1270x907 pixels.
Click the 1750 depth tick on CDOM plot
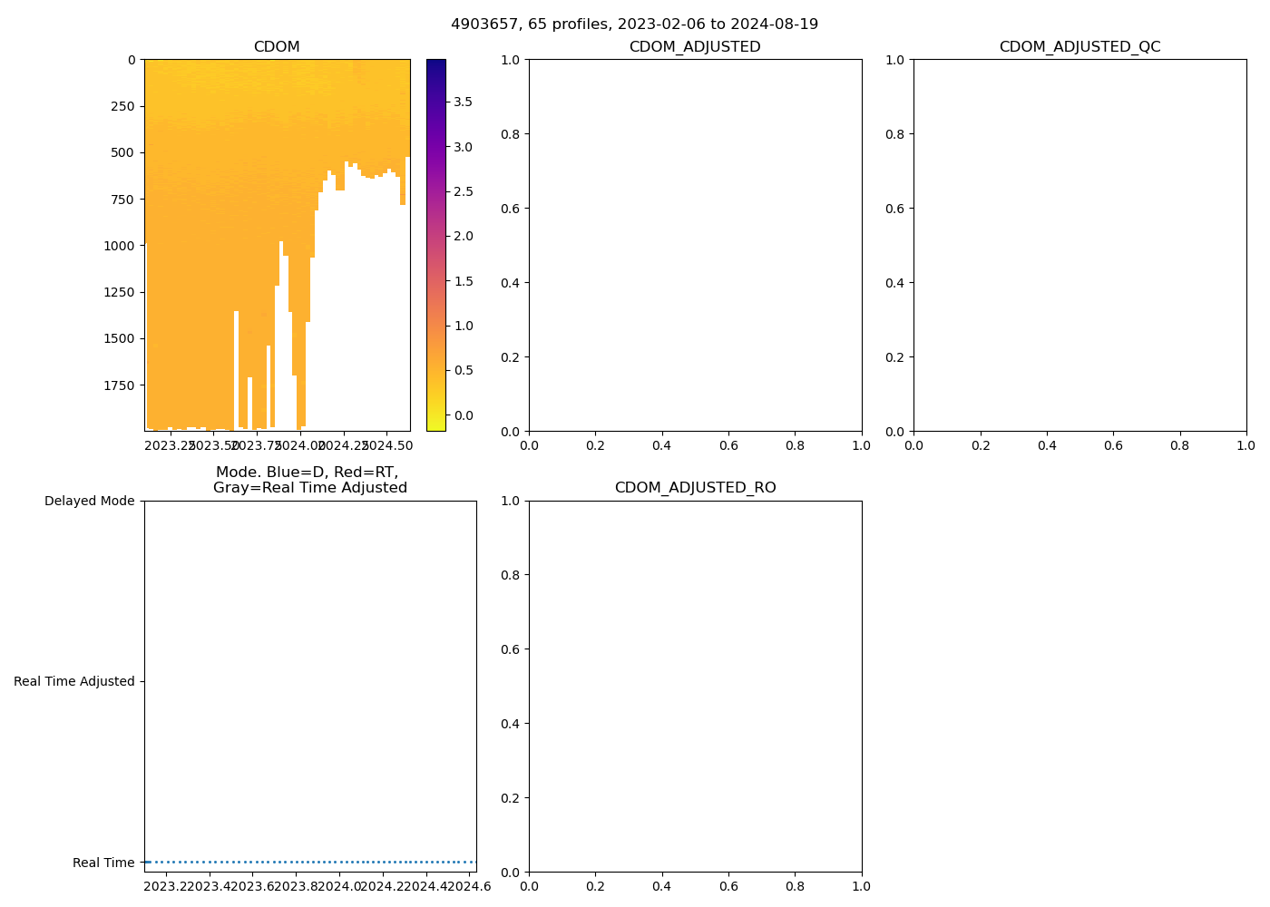coord(118,385)
